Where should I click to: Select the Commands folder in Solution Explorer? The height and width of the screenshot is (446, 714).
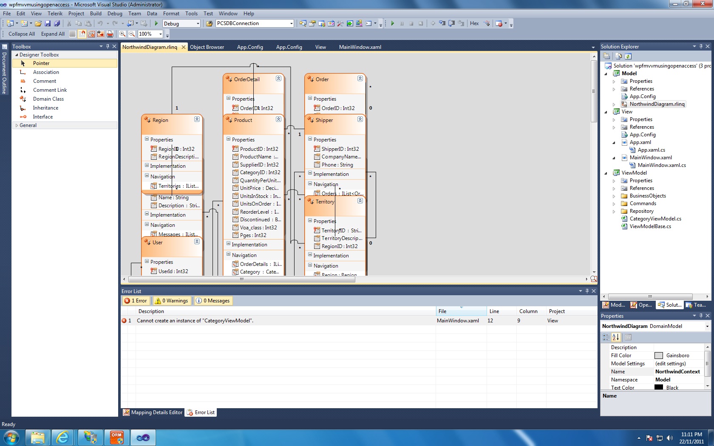tap(643, 204)
